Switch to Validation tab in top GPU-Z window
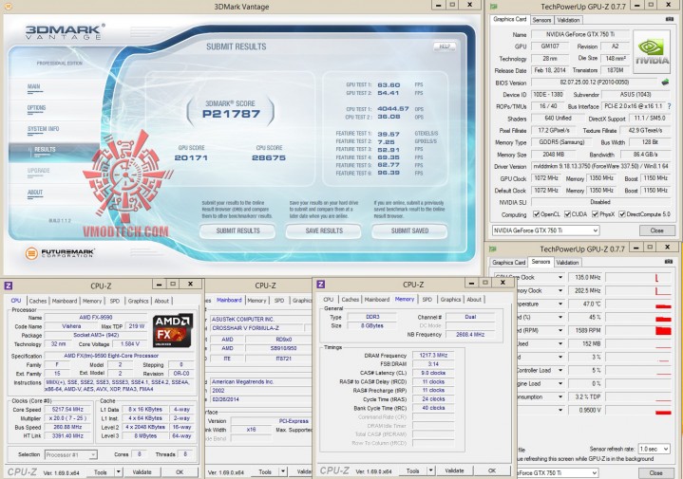This screenshot has height=479, width=683. (x=568, y=20)
